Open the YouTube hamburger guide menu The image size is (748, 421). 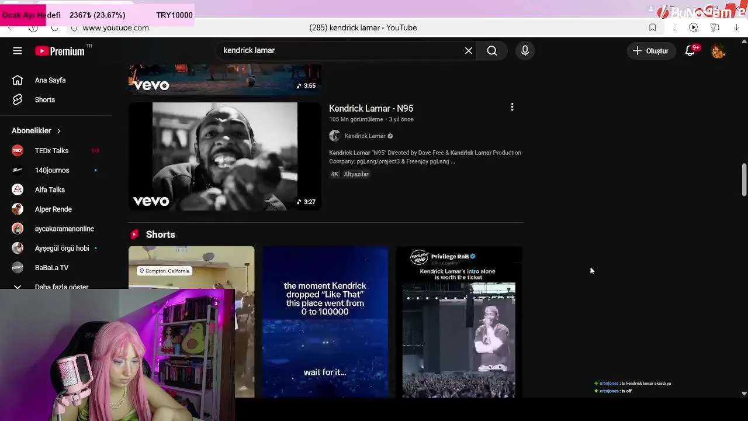pos(18,51)
